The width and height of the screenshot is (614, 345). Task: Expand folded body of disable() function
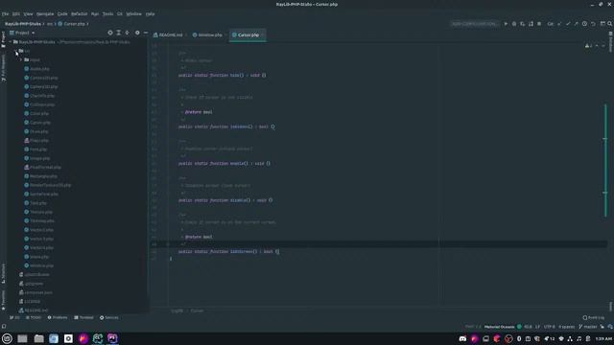point(271,200)
